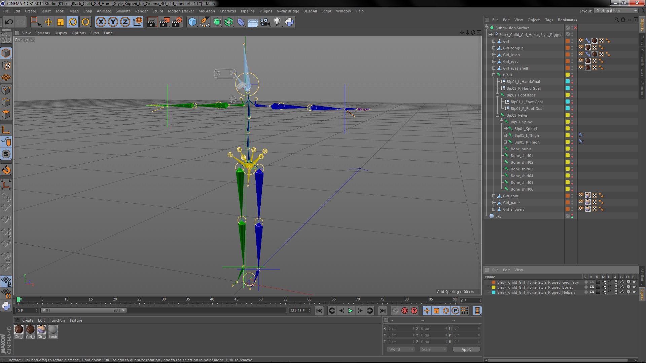The width and height of the screenshot is (646, 363).
Task: Collapse Bip01_Pelvis tree node
Action: tap(498, 115)
